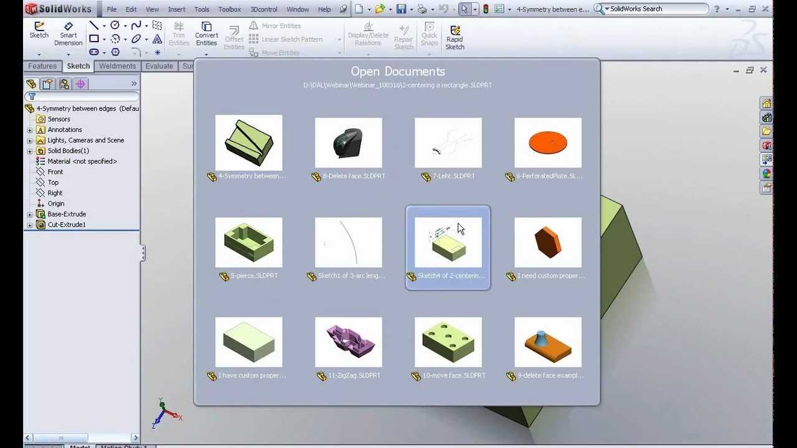797x448 pixels.
Task: Select the Smart Dimension tool
Action: point(68,34)
